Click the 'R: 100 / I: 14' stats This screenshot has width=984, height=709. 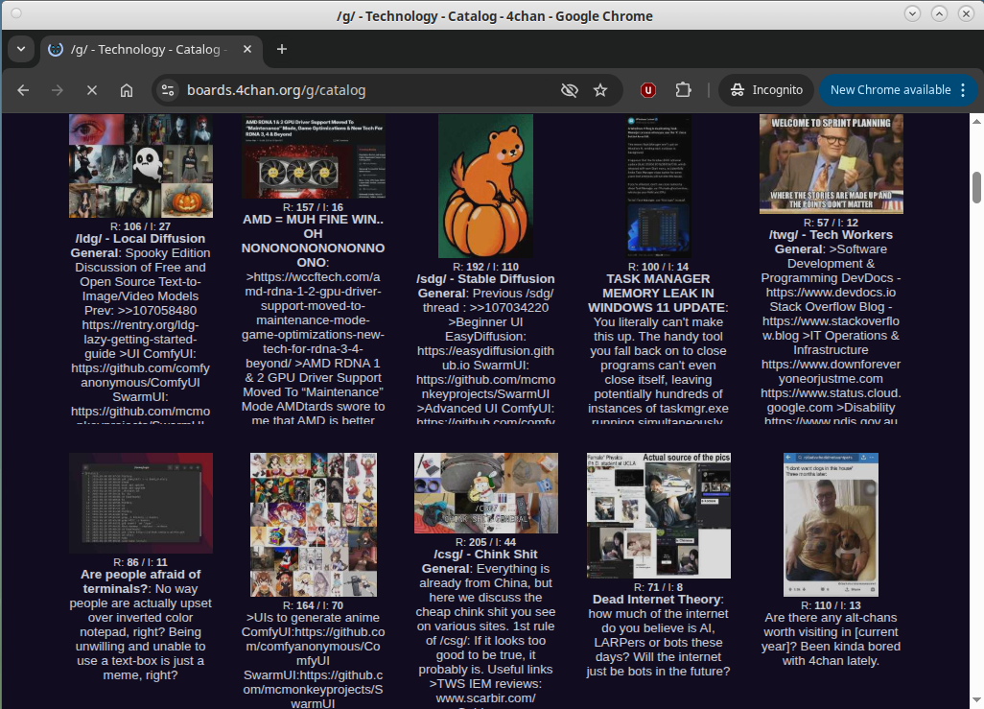coord(658,267)
